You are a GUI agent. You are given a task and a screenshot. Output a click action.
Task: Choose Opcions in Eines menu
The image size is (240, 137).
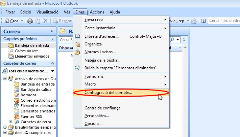pos(121,124)
